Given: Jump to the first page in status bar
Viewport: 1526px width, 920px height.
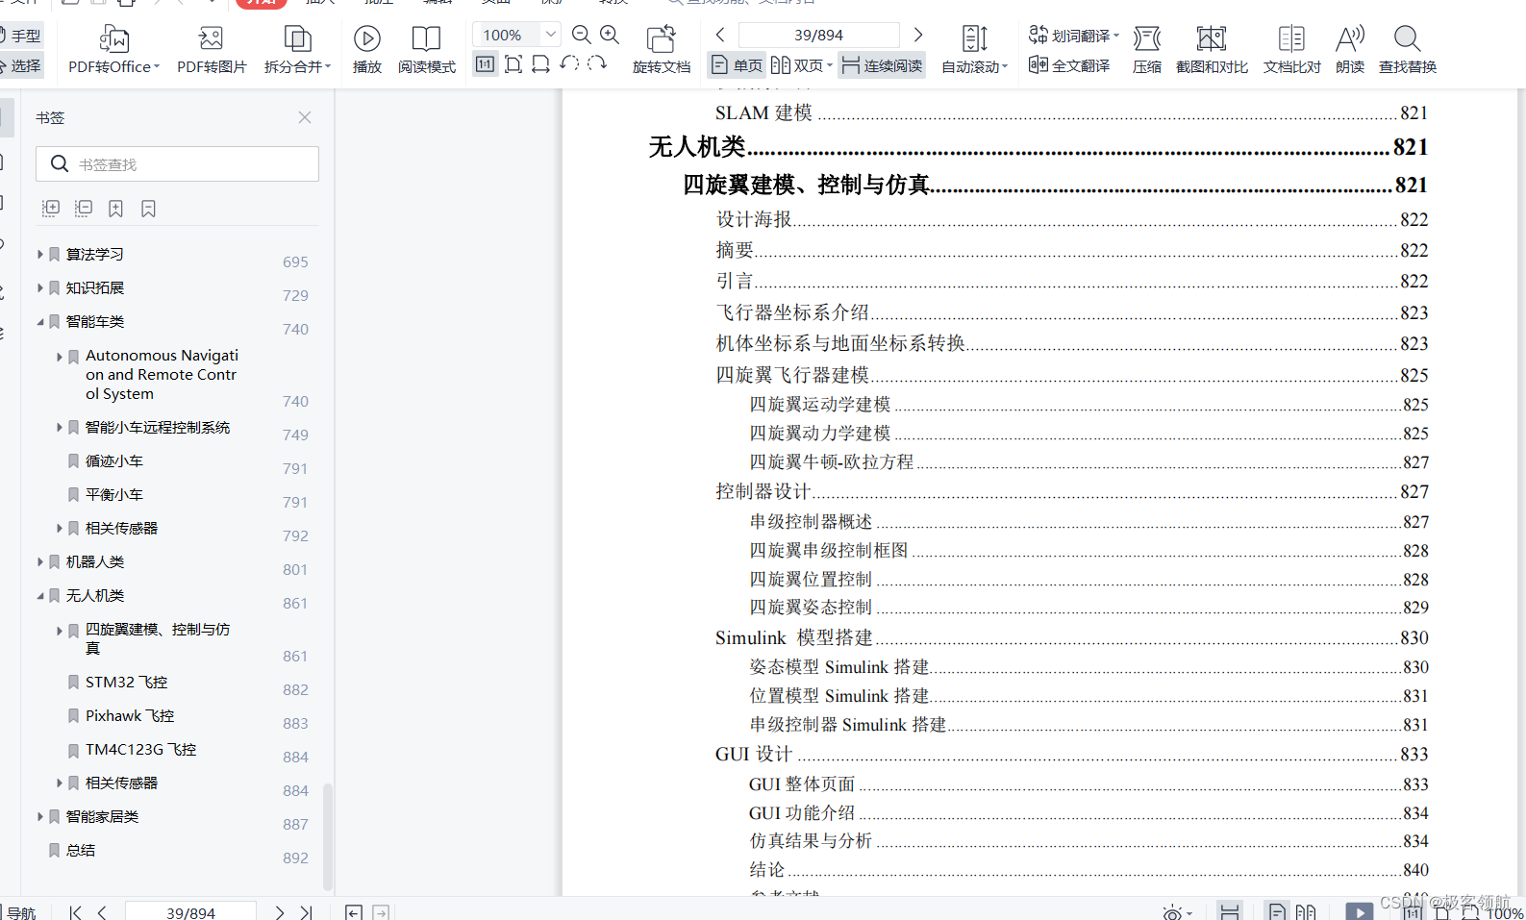Looking at the screenshot, I should (x=76, y=912).
